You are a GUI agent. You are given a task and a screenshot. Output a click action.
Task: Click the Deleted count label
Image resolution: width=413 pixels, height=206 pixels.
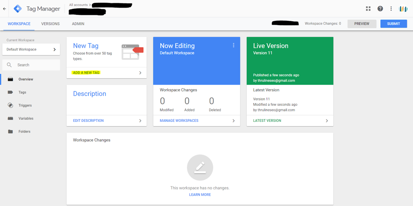(215, 110)
